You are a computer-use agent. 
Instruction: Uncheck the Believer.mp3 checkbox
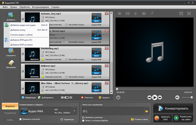(23, 71)
